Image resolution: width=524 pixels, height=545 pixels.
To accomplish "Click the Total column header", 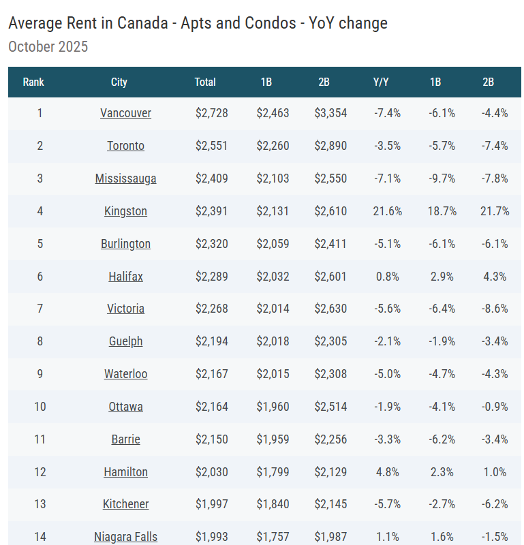I will (x=205, y=82).
